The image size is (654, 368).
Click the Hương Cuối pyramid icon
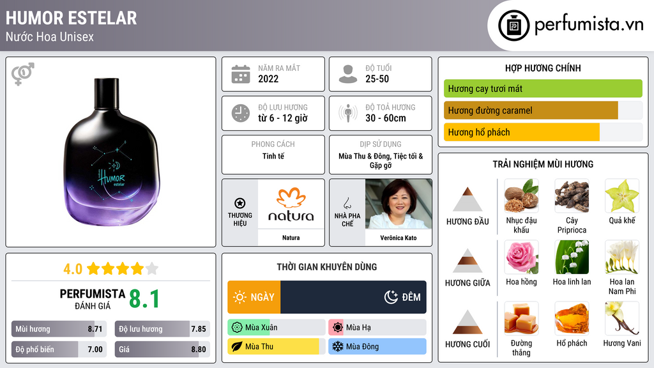(x=468, y=322)
